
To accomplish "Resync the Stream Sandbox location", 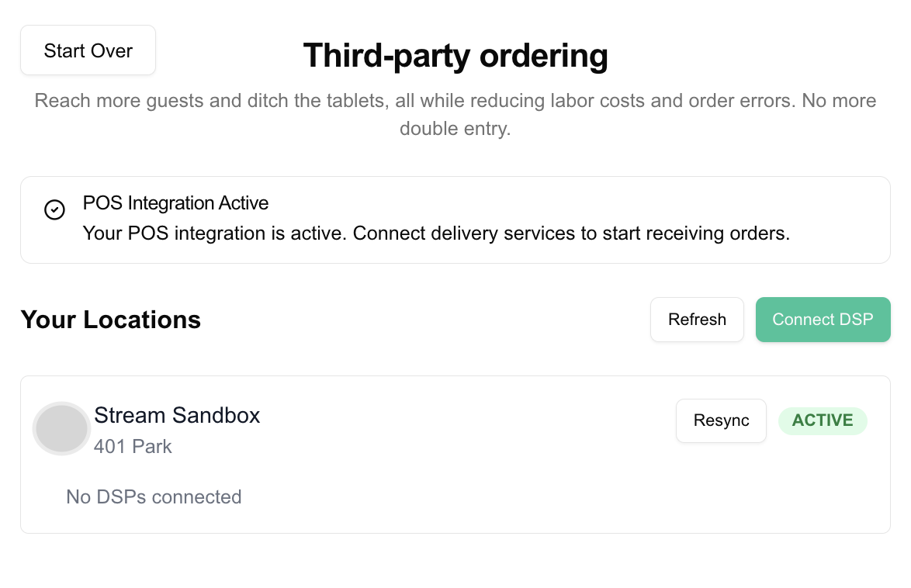I will tap(721, 420).
